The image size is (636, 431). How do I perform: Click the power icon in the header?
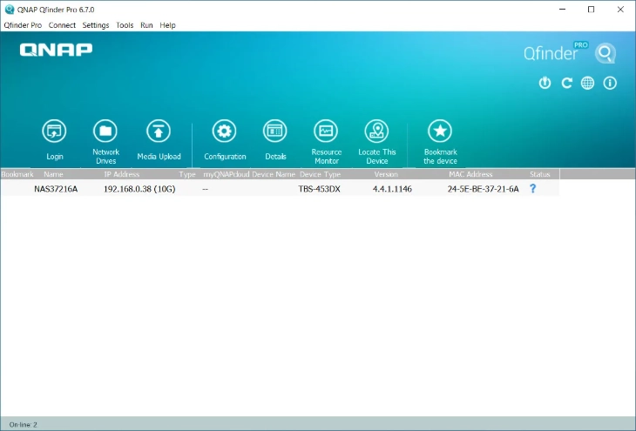[545, 83]
